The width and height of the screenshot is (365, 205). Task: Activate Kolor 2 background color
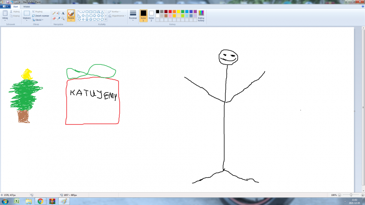151,16
